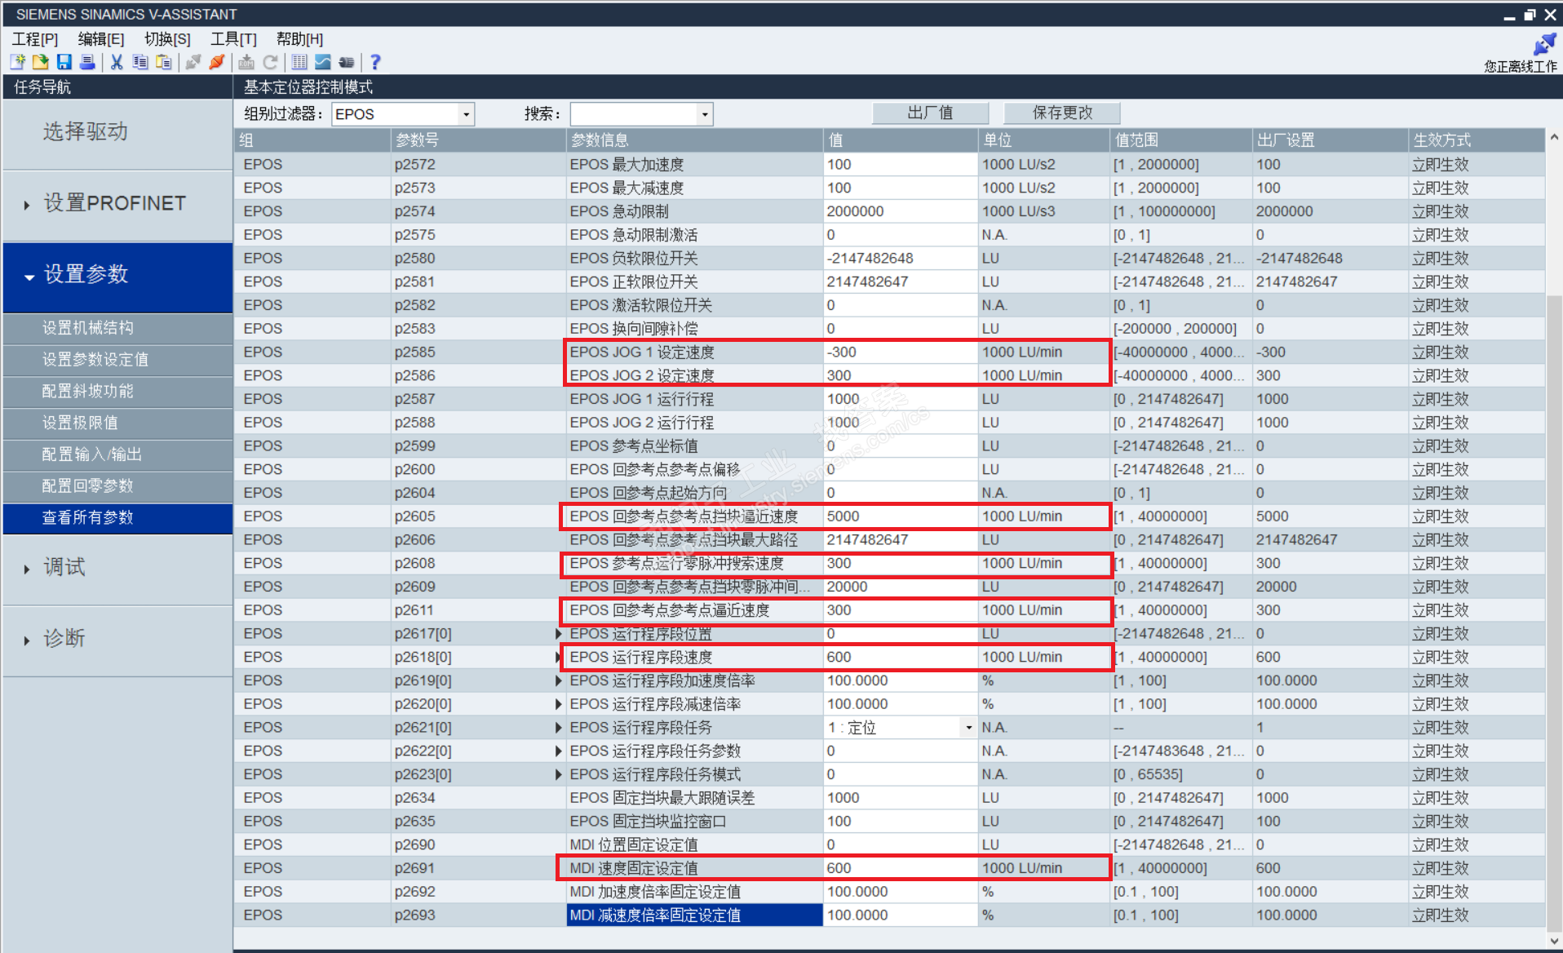Open the 帮助[H] menu
The height and width of the screenshot is (953, 1563).
[299, 39]
